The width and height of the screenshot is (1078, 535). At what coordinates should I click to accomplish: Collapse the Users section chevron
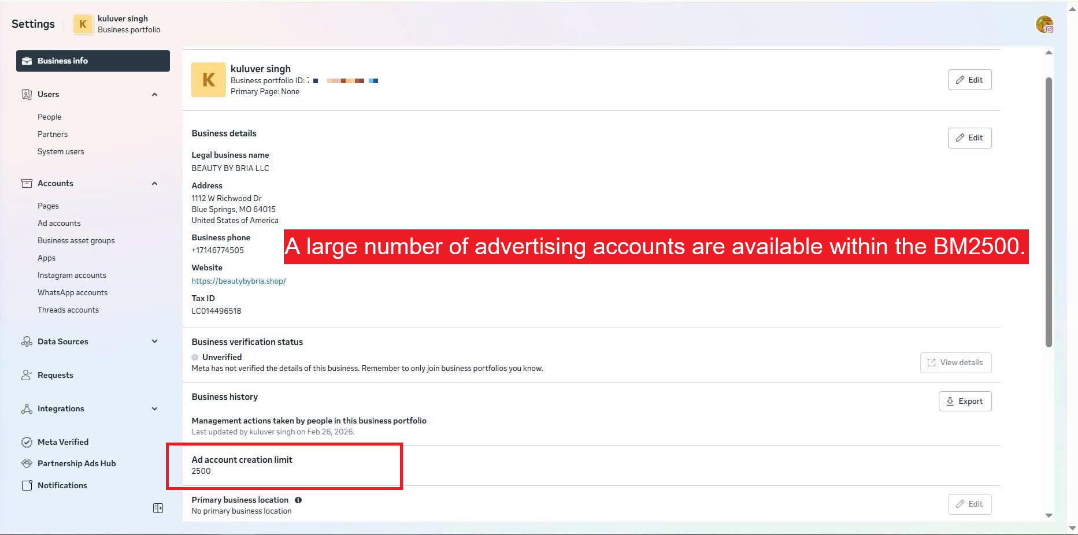pos(154,94)
